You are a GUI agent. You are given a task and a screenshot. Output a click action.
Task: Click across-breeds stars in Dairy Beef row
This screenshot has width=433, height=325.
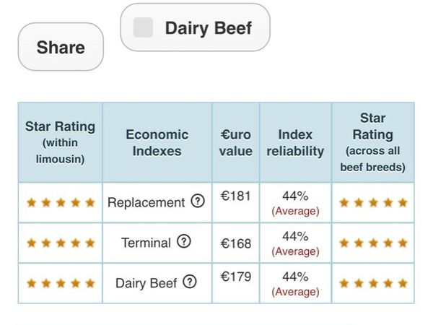pos(373,283)
